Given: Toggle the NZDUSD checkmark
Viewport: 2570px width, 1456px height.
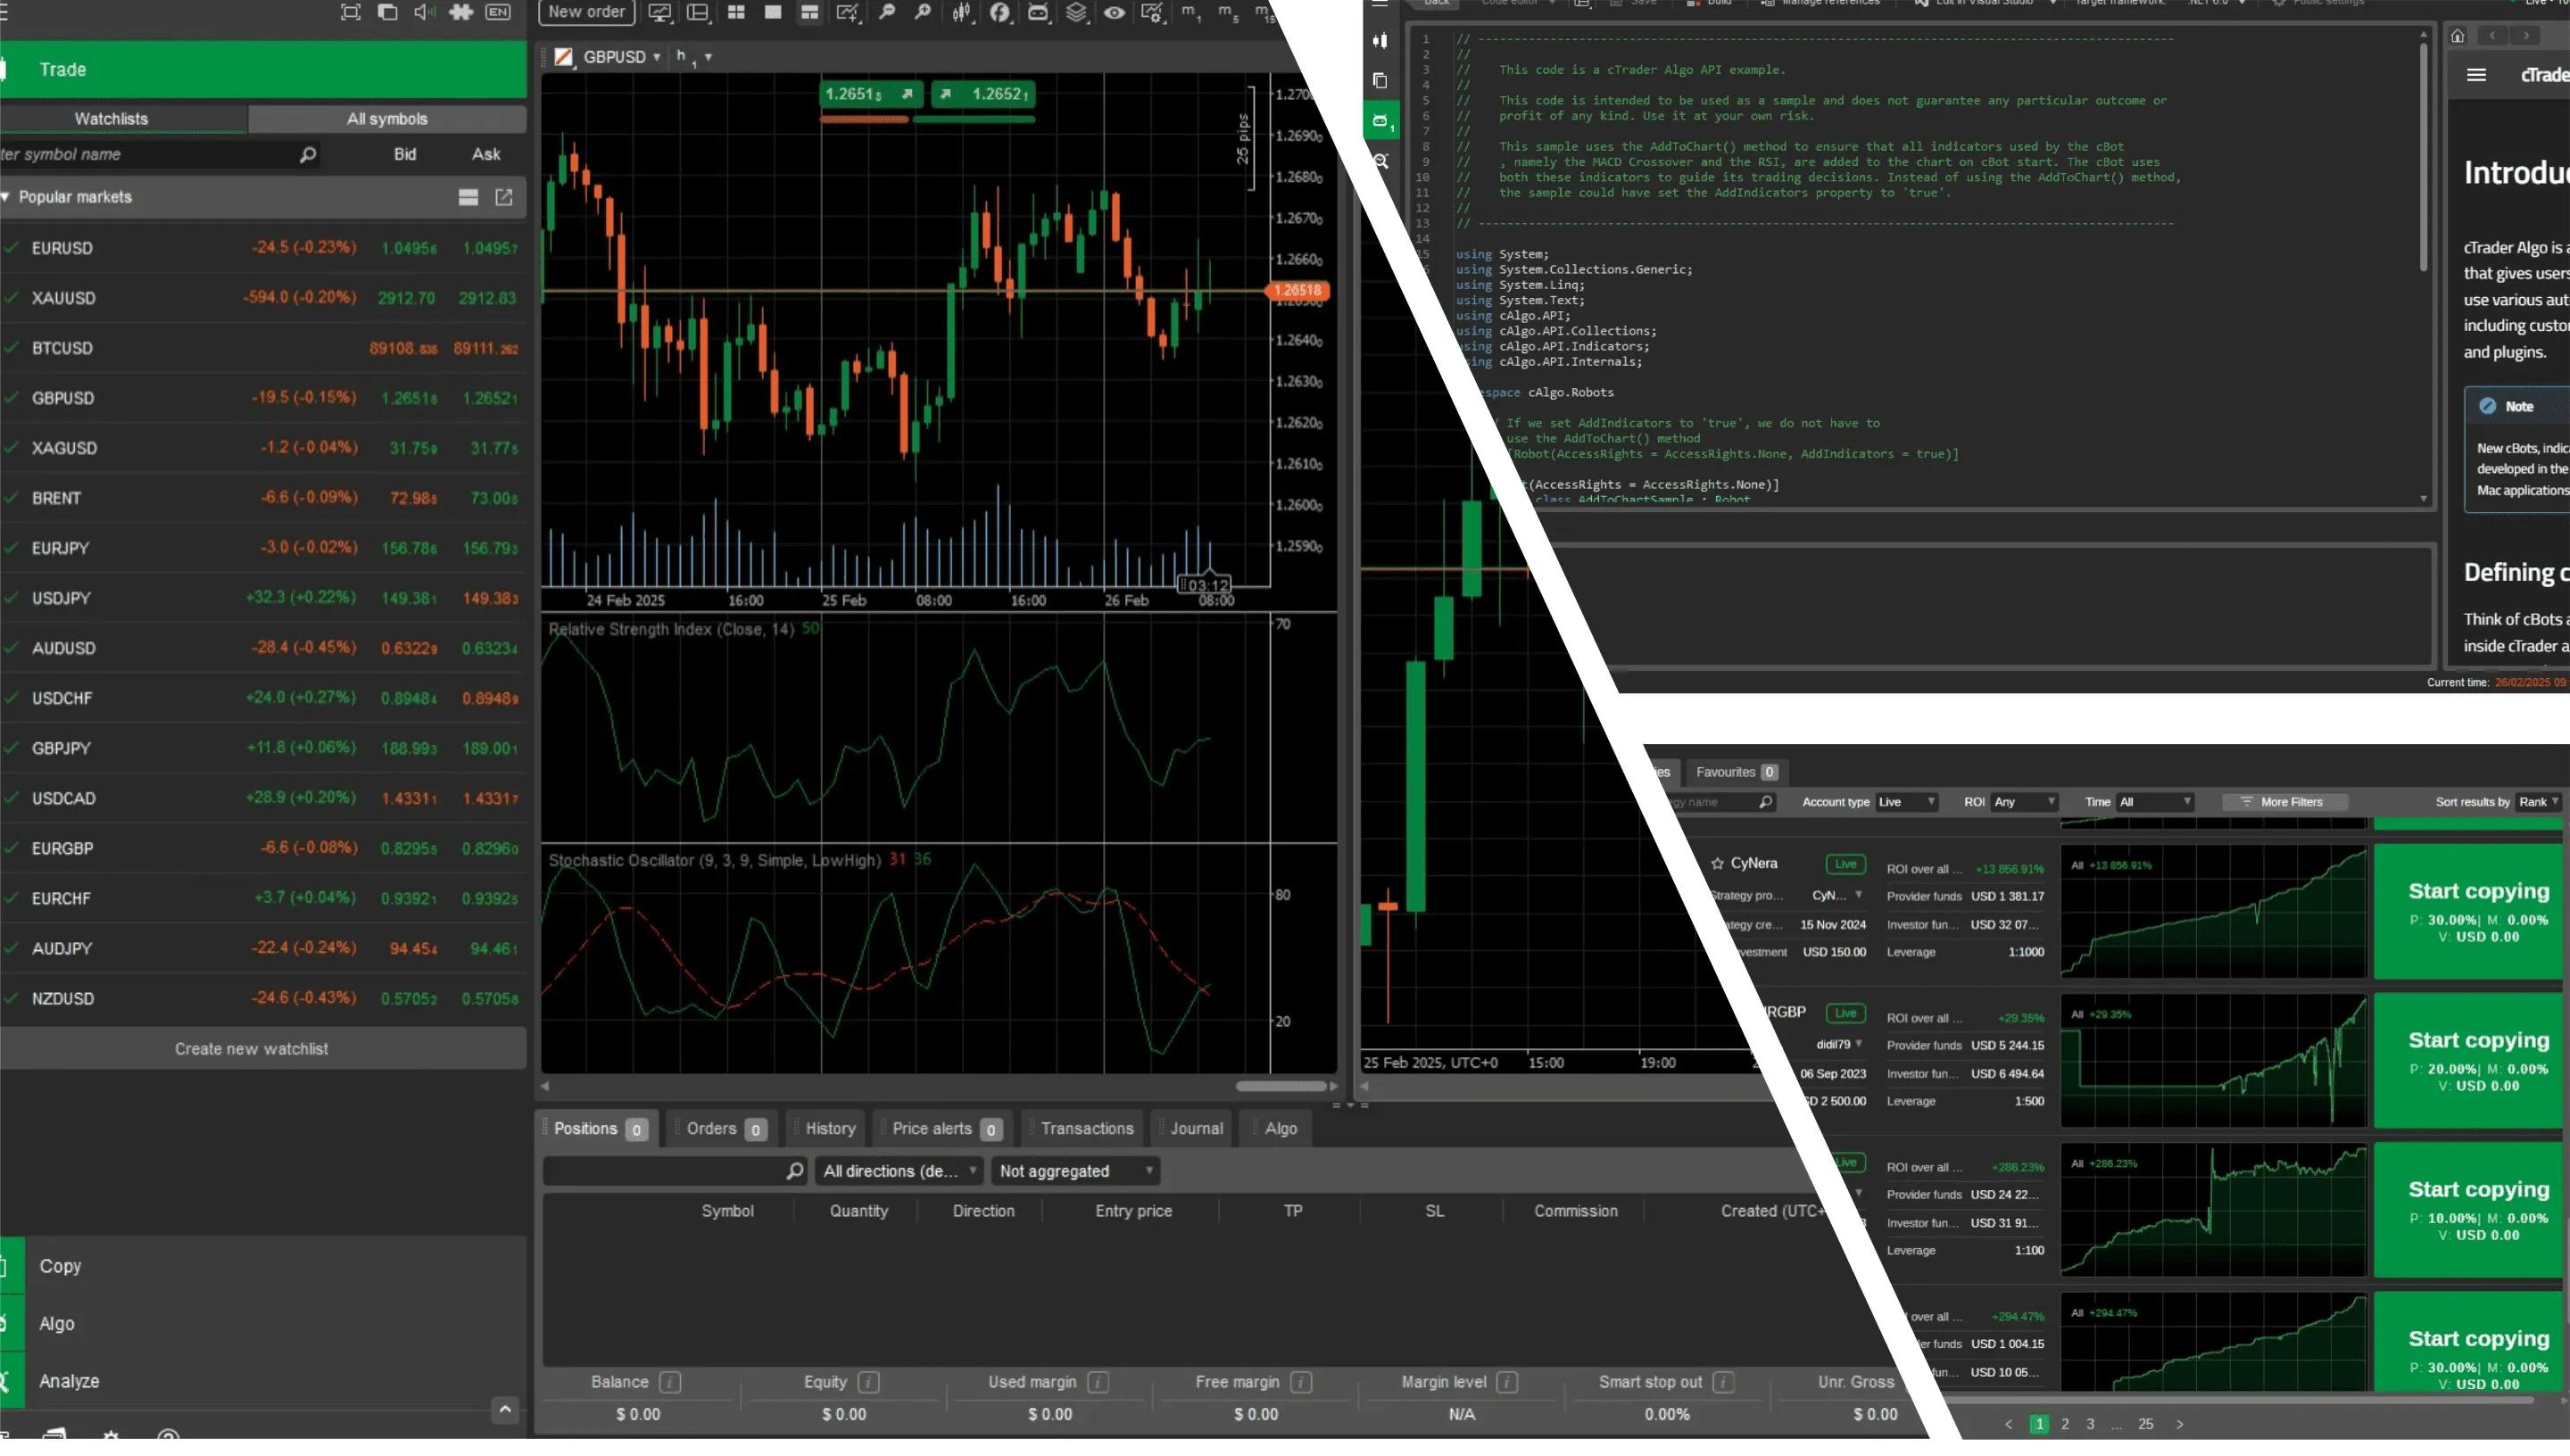Looking at the screenshot, I should [11, 998].
